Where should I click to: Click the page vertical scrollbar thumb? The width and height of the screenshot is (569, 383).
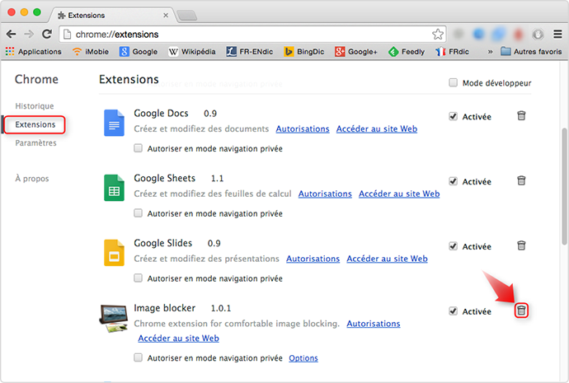point(564,187)
